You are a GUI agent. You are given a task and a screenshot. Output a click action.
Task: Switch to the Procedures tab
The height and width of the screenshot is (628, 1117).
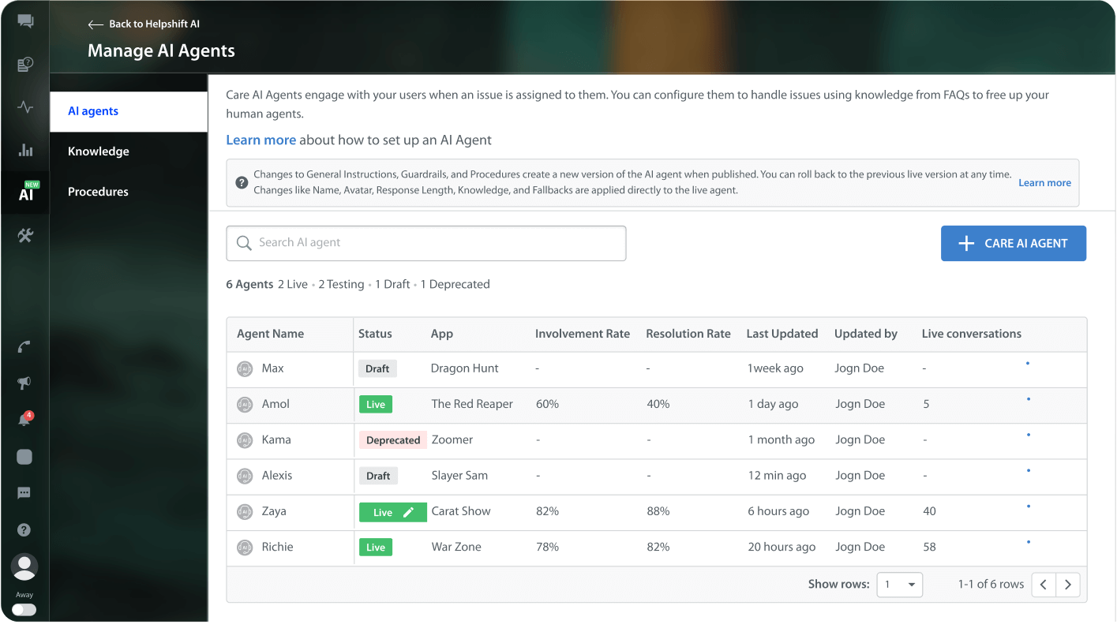(x=98, y=192)
